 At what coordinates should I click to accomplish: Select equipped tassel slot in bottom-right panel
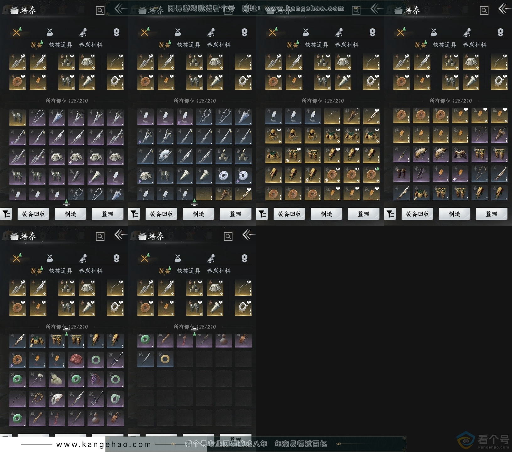click(x=166, y=308)
